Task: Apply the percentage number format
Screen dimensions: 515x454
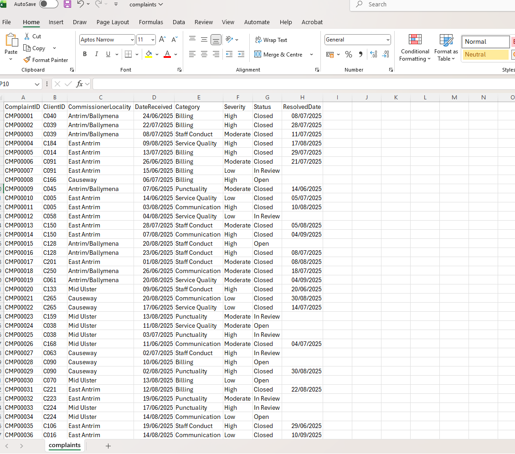Action: coord(349,54)
